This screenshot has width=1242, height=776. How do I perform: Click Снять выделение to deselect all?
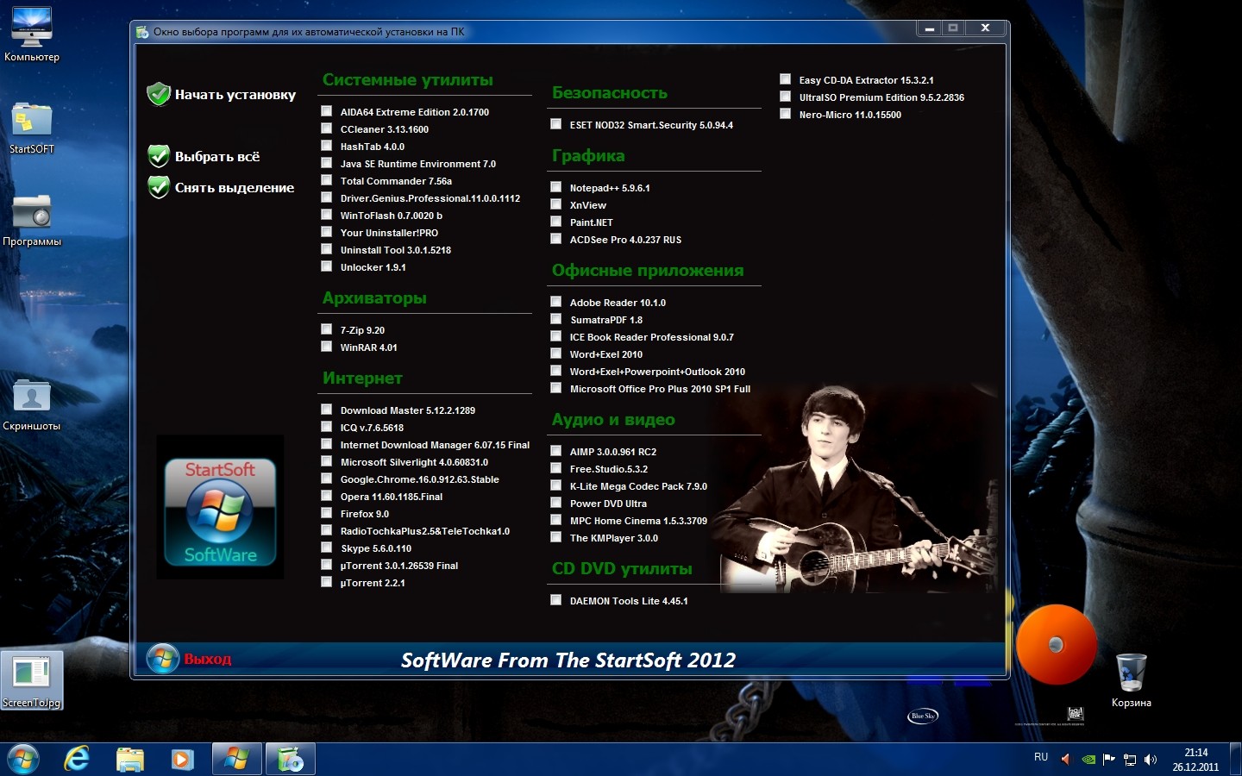[235, 188]
